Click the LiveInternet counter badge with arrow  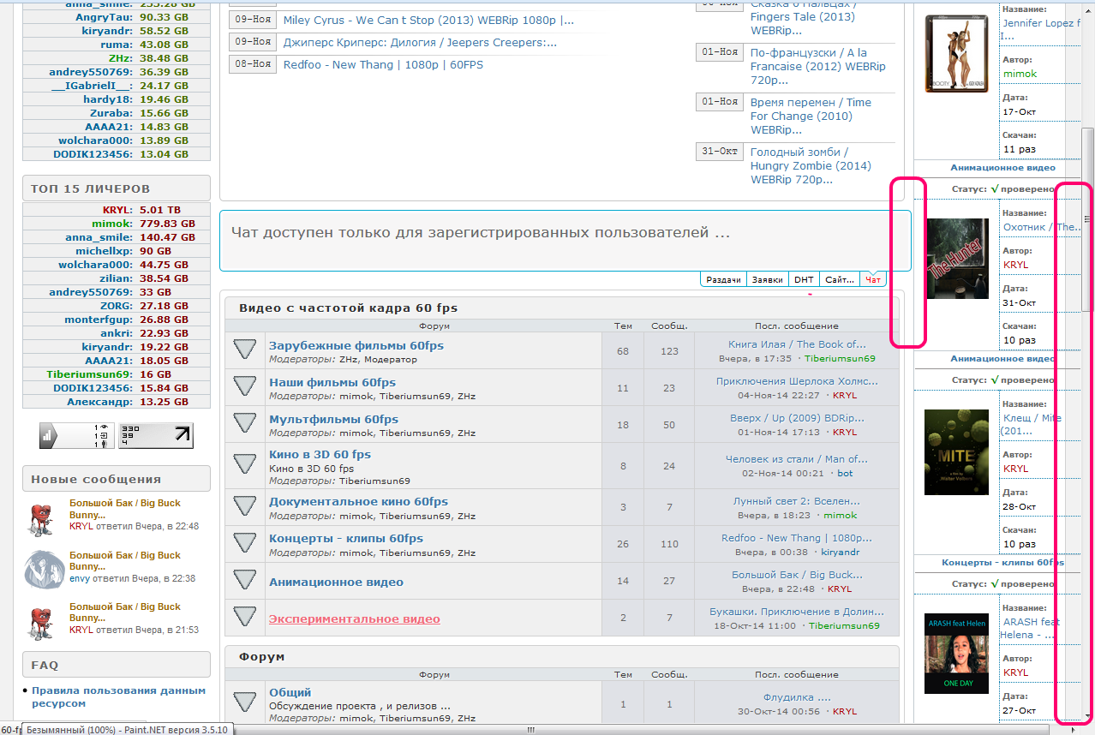click(x=155, y=435)
